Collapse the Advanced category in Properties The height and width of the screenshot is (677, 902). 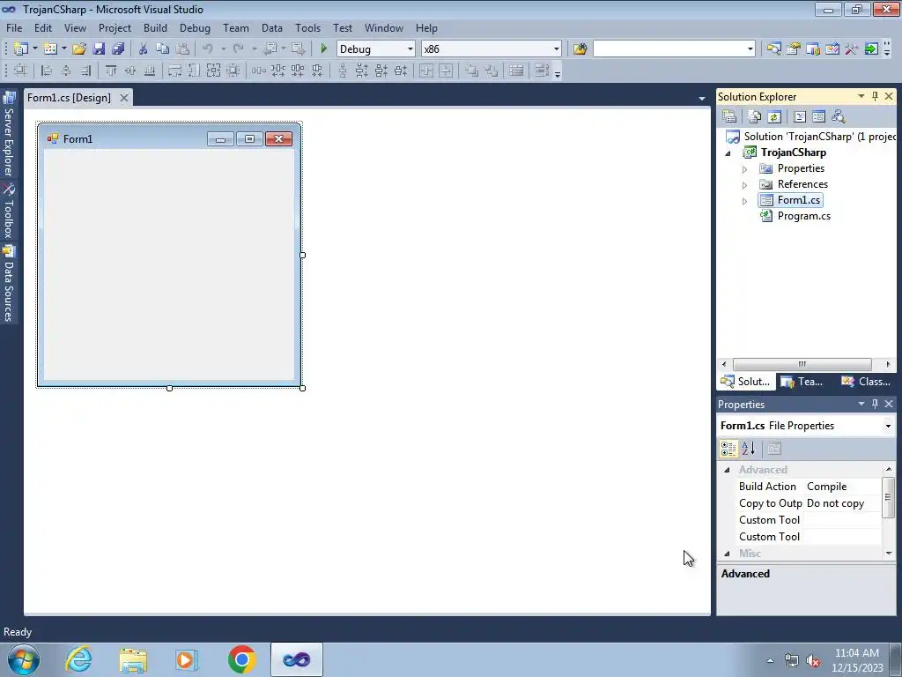pyautogui.click(x=727, y=470)
